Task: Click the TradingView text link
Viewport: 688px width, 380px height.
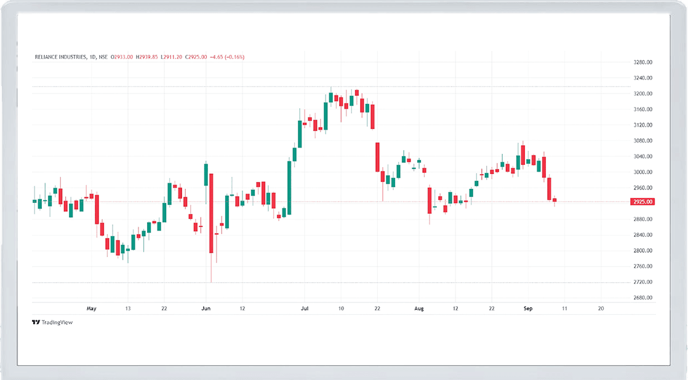Action: pos(57,322)
